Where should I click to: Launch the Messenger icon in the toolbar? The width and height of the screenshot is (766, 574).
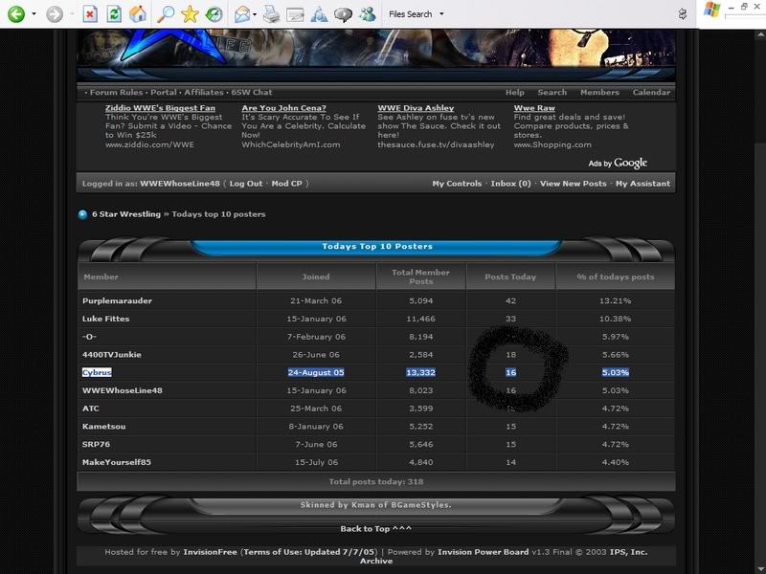point(367,14)
